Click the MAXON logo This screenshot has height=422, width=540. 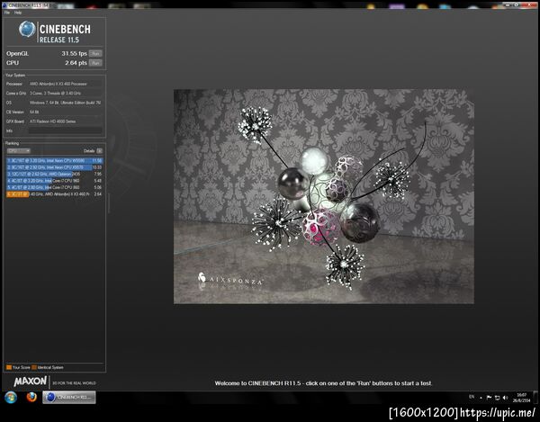tap(31, 381)
